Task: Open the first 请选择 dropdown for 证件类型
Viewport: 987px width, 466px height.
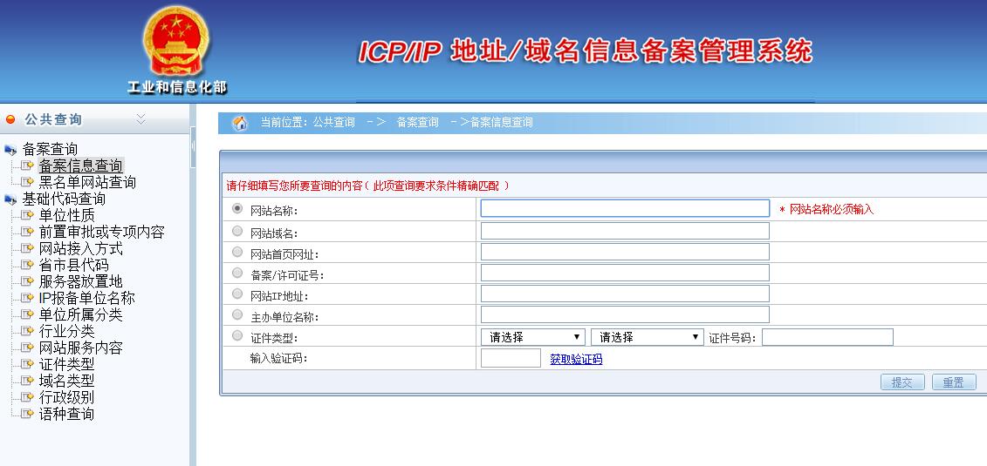Action: click(532, 337)
